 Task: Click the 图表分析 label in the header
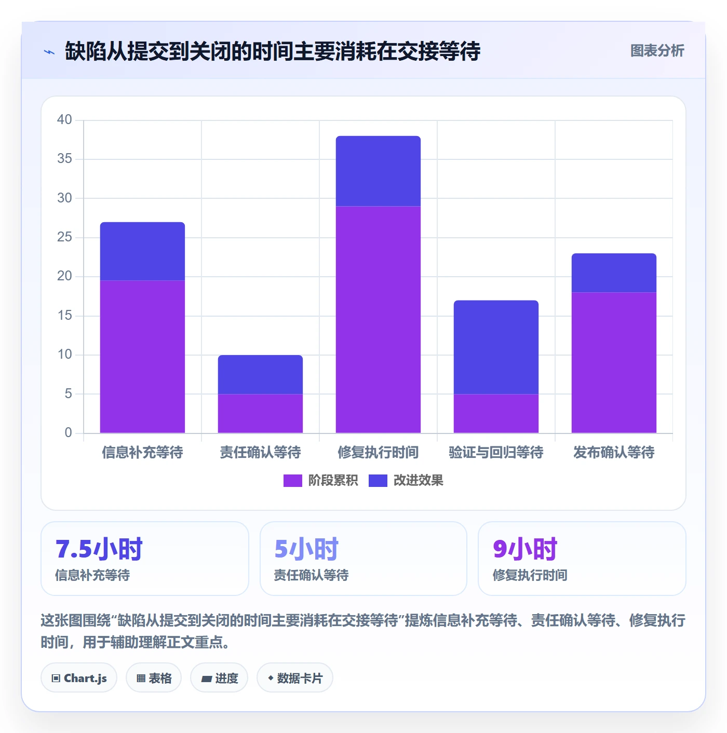[657, 51]
